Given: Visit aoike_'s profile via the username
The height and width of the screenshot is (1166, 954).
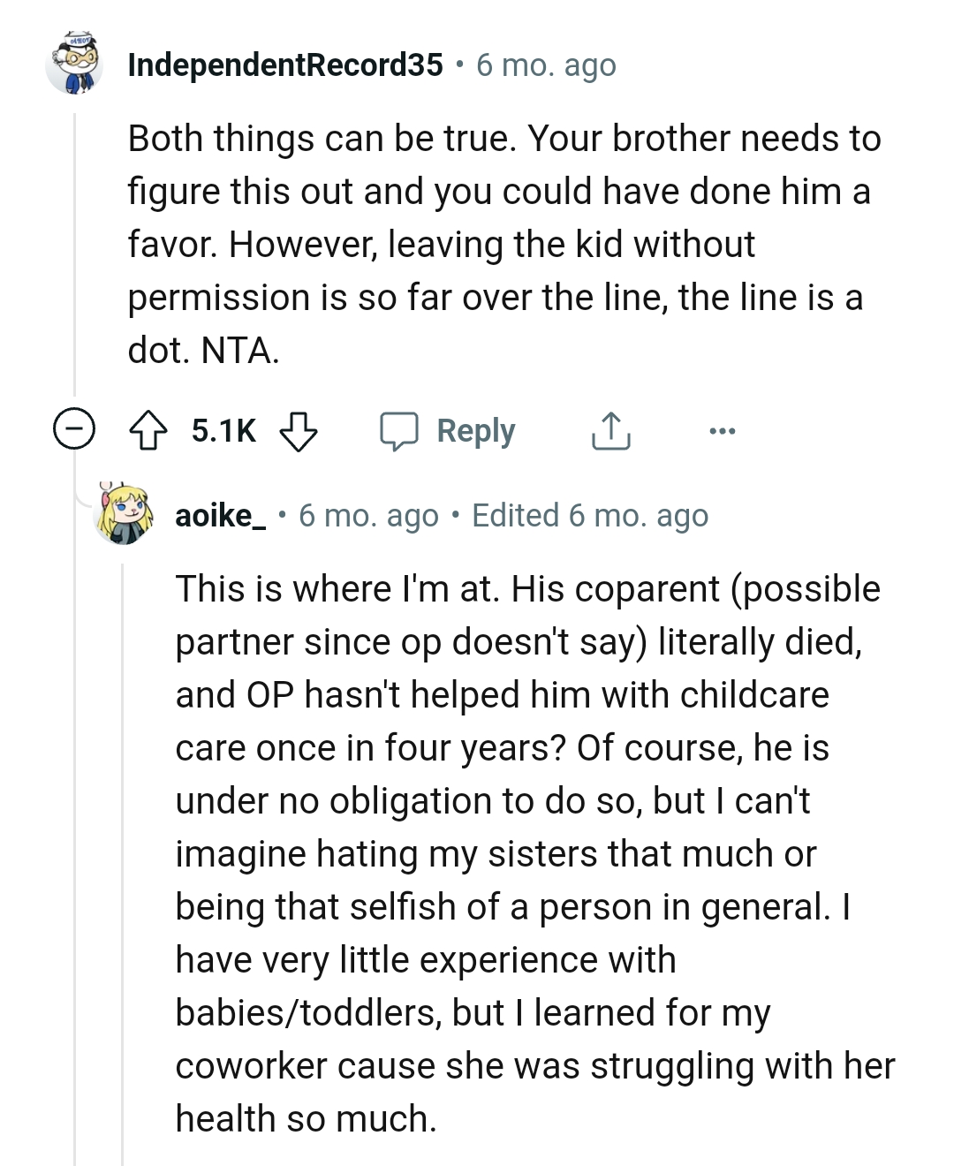Looking at the screenshot, I should pos(218,516).
